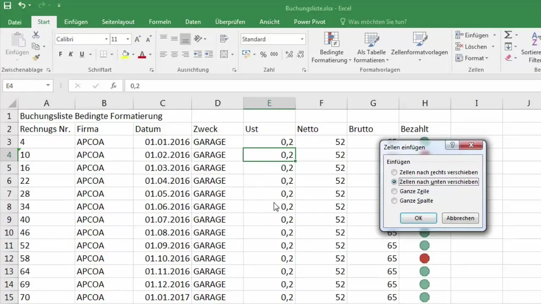The image size is (541, 304).
Task: Open Als Tabelle formatieren dropdown
Action: 372,48
